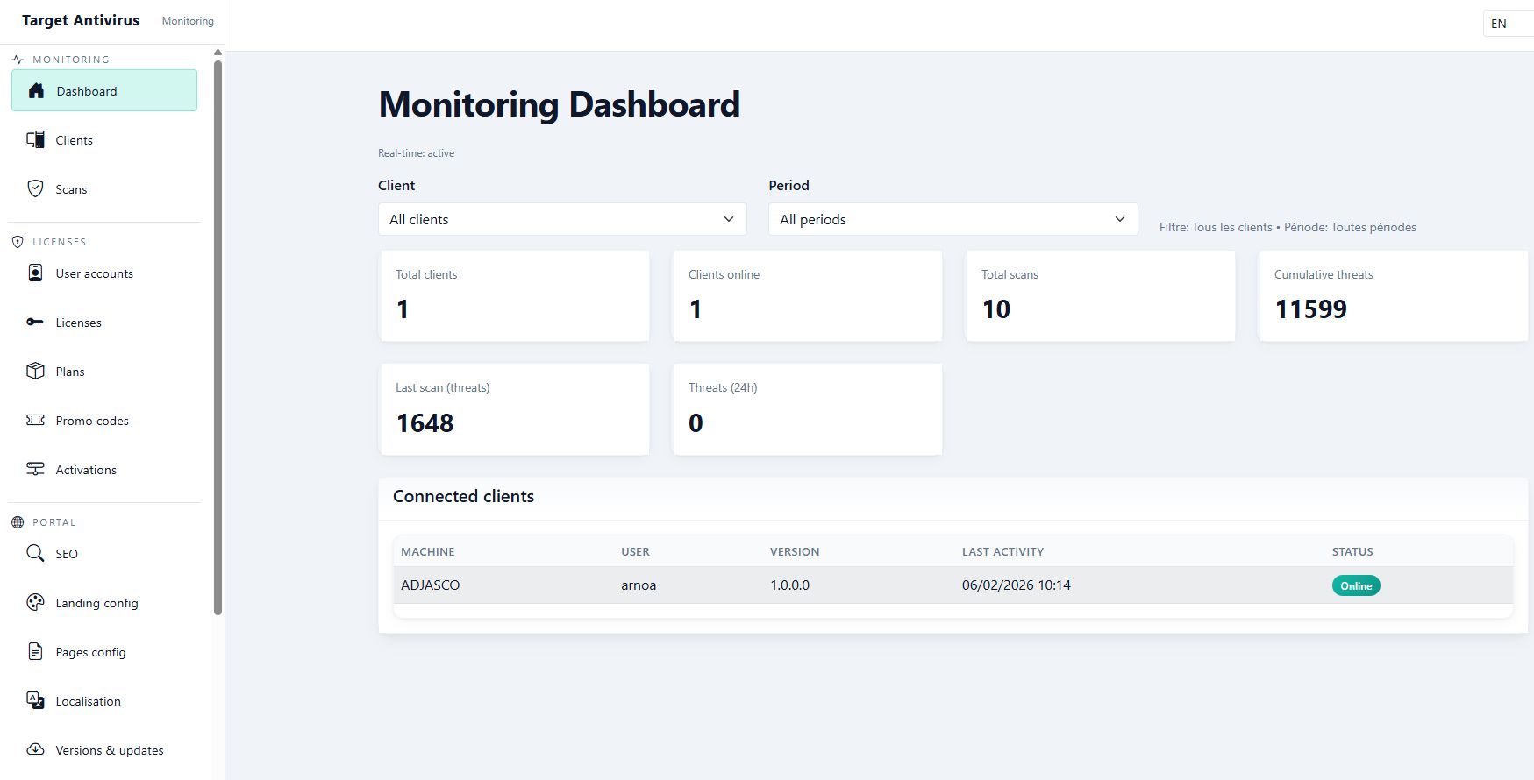
Task: Open the Pages config menu item
Action: (x=90, y=652)
